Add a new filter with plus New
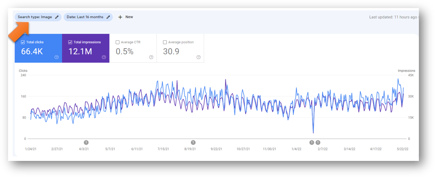 (x=126, y=17)
